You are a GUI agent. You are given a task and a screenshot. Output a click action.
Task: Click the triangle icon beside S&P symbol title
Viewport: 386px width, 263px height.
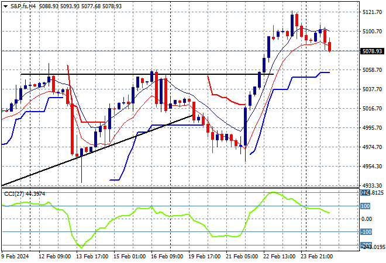[5, 5]
